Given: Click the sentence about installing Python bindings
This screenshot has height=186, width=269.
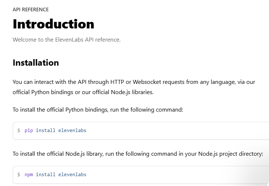Looking at the screenshot, I should 98,110.
